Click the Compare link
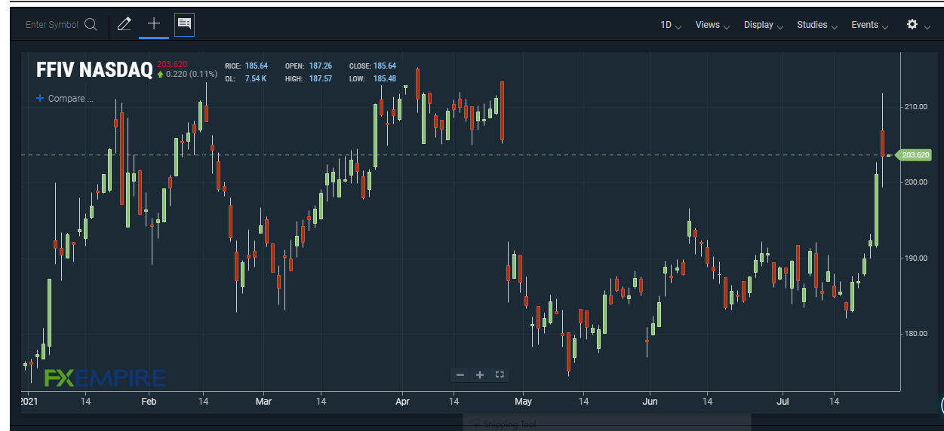The width and height of the screenshot is (944, 431). coord(70,99)
